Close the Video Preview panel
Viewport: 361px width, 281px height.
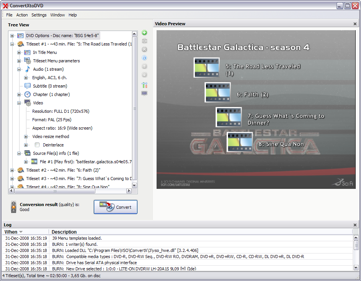click(355, 24)
